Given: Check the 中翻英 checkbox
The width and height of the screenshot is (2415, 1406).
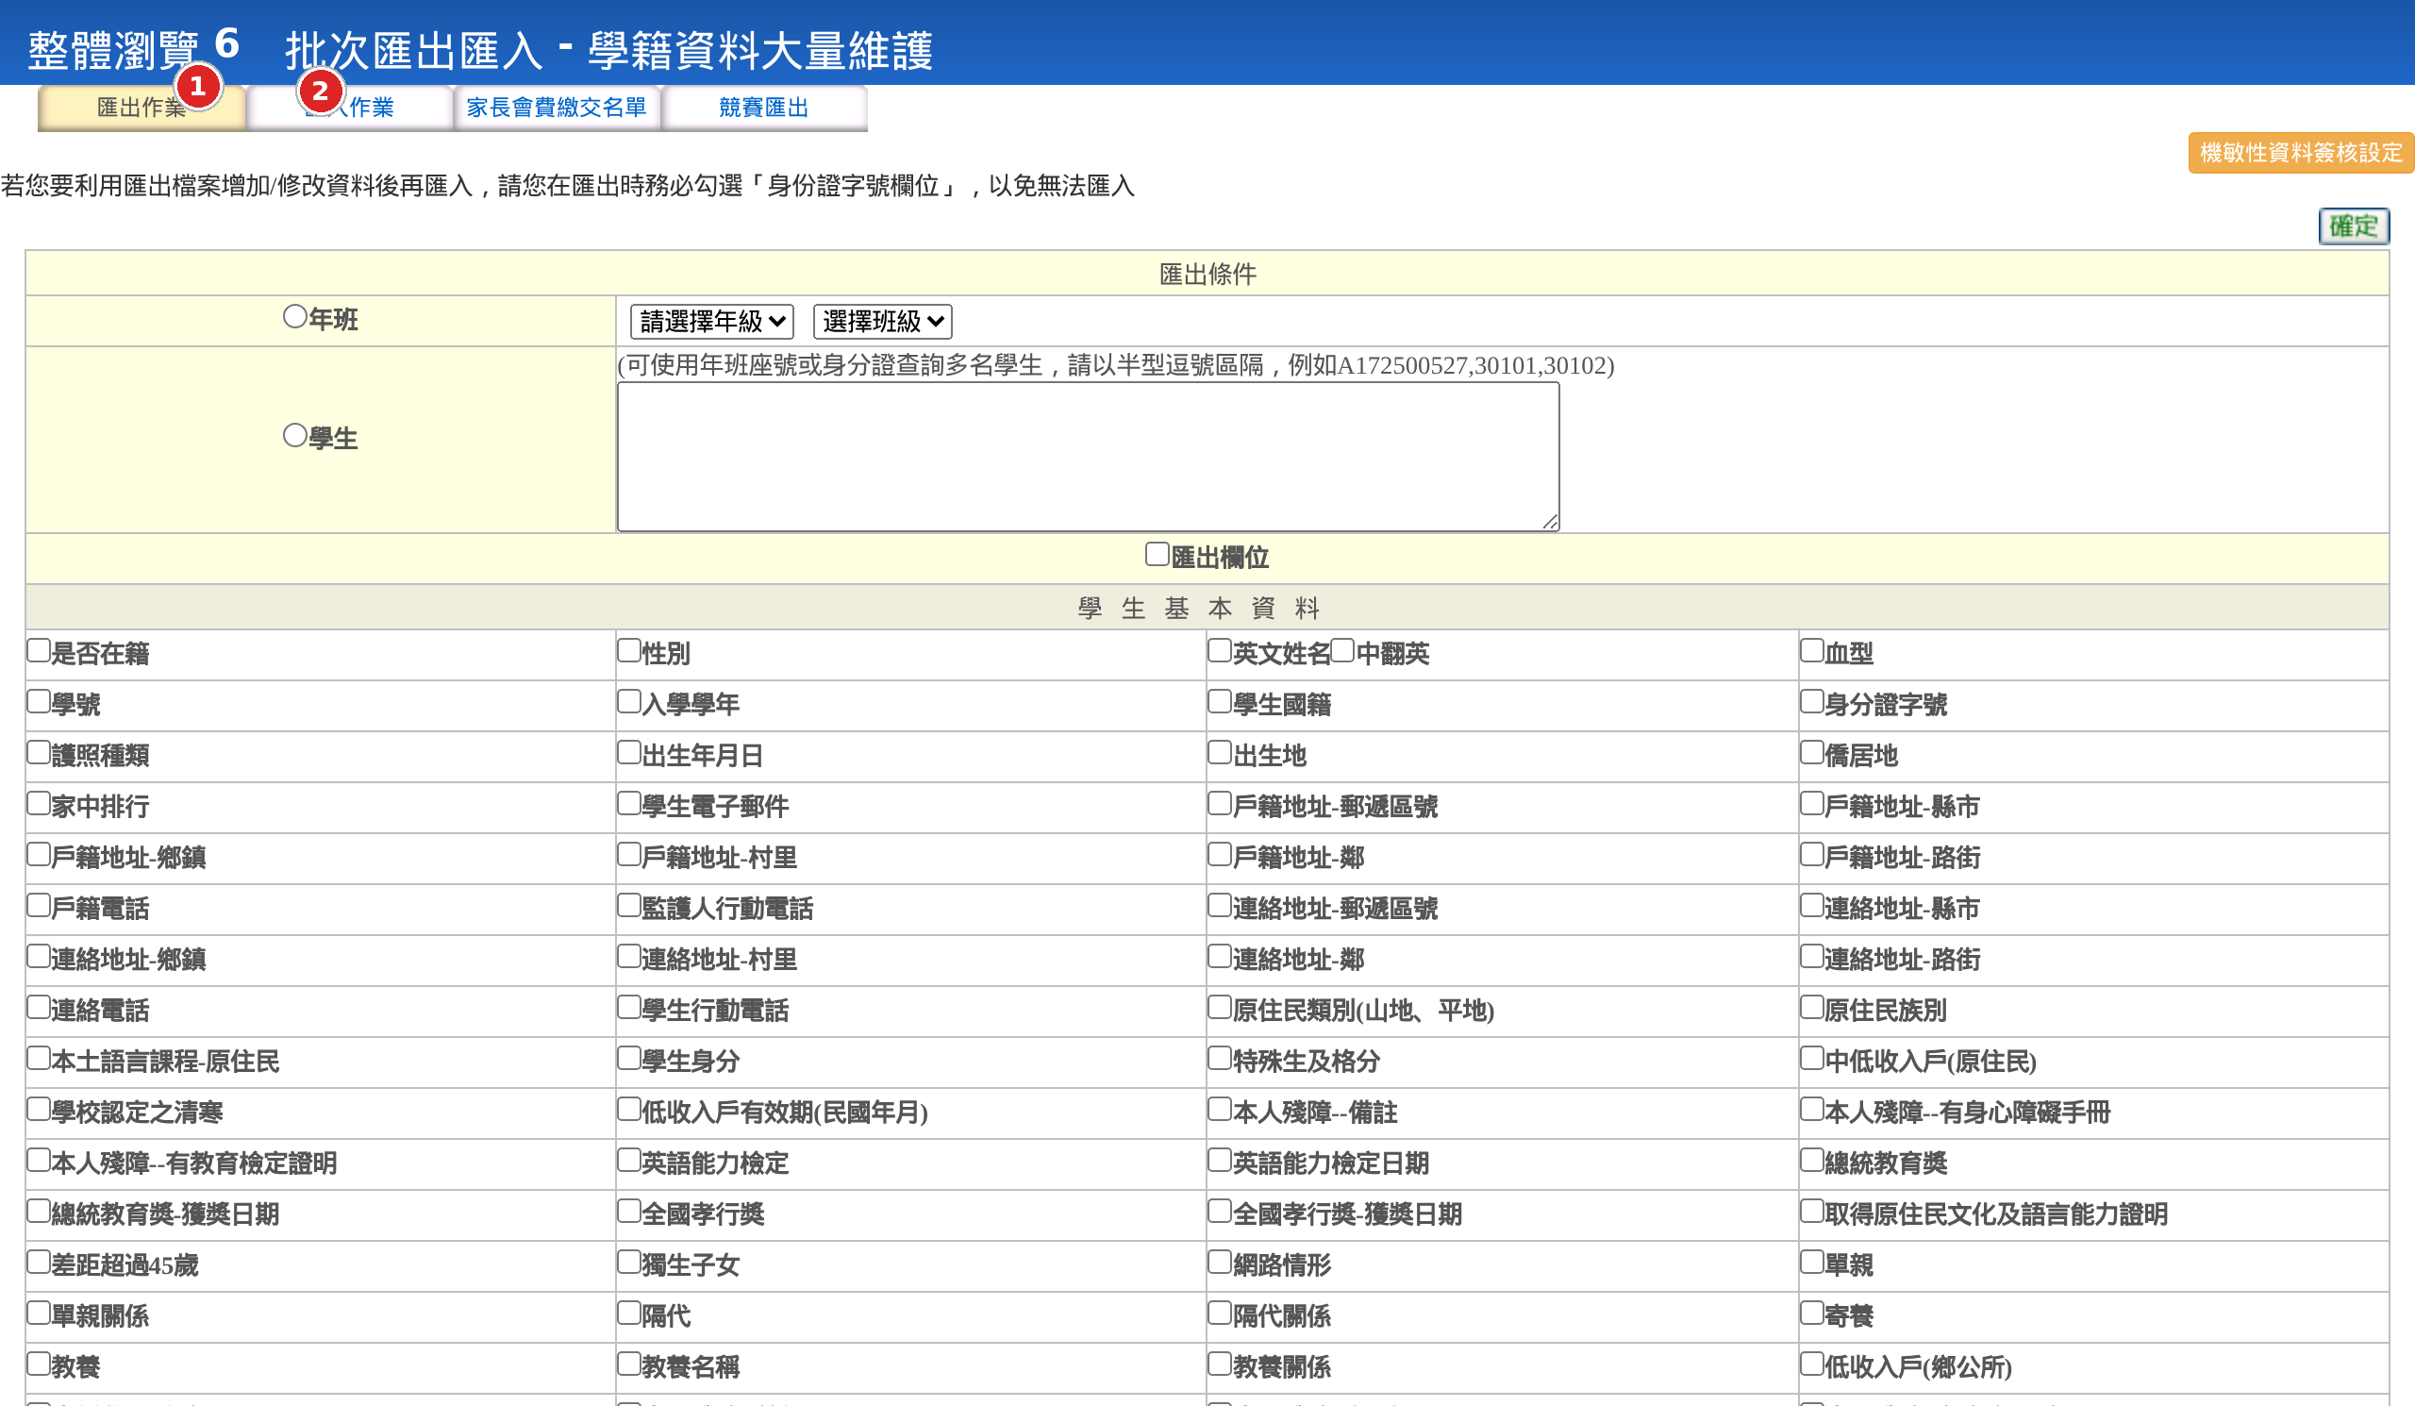Looking at the screenshot, I should click(x=1342, y=651).
